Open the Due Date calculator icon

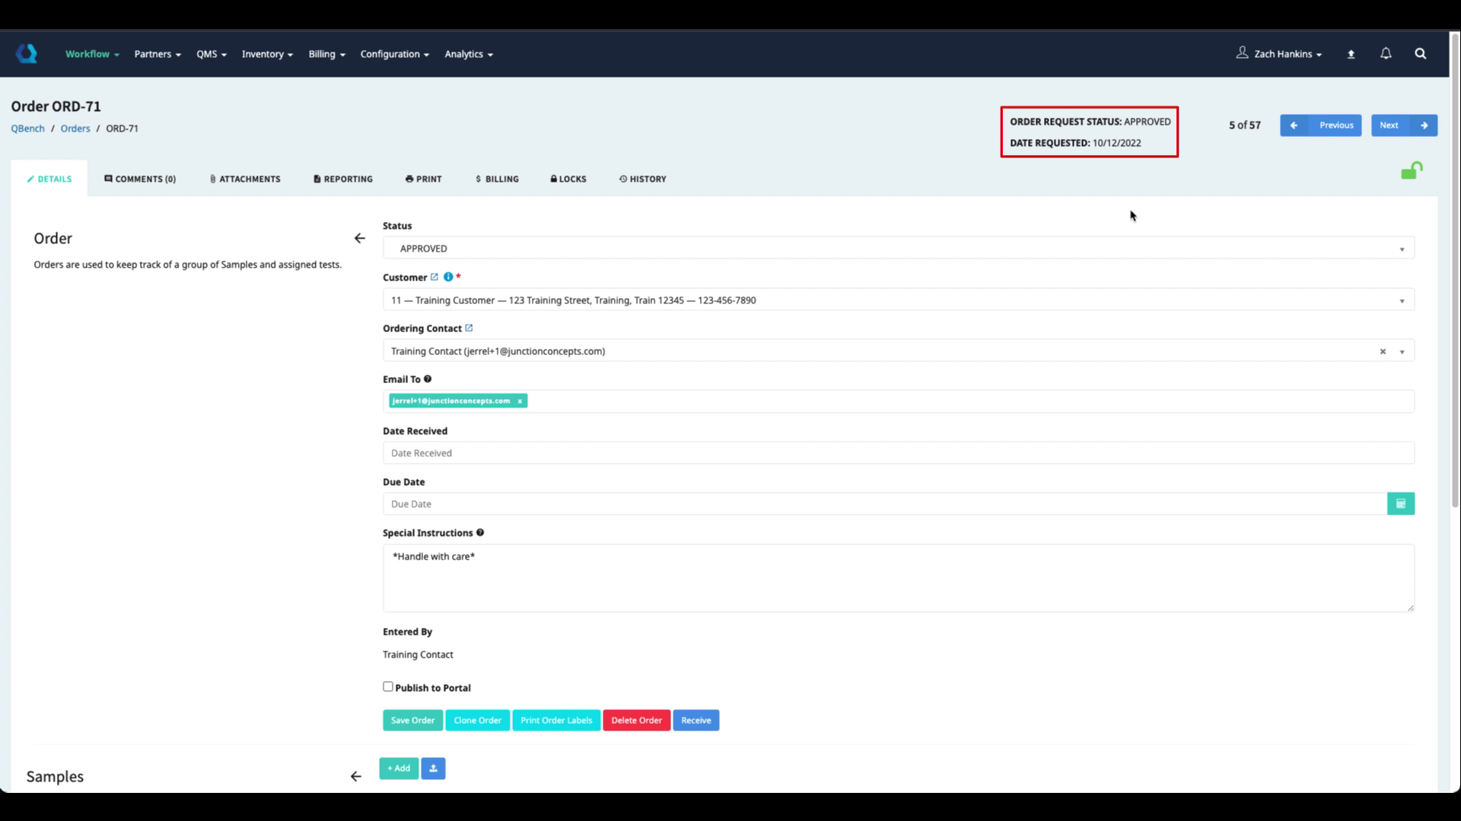1400,504
